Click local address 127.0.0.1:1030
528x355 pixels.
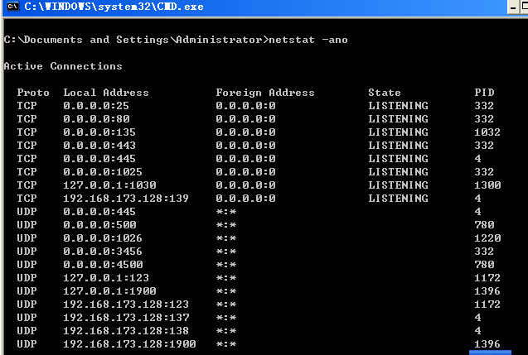[x=109, y=185]
